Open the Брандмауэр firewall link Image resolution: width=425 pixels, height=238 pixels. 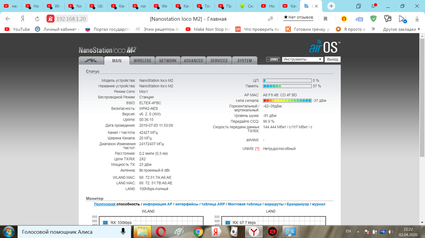[297, 204]
